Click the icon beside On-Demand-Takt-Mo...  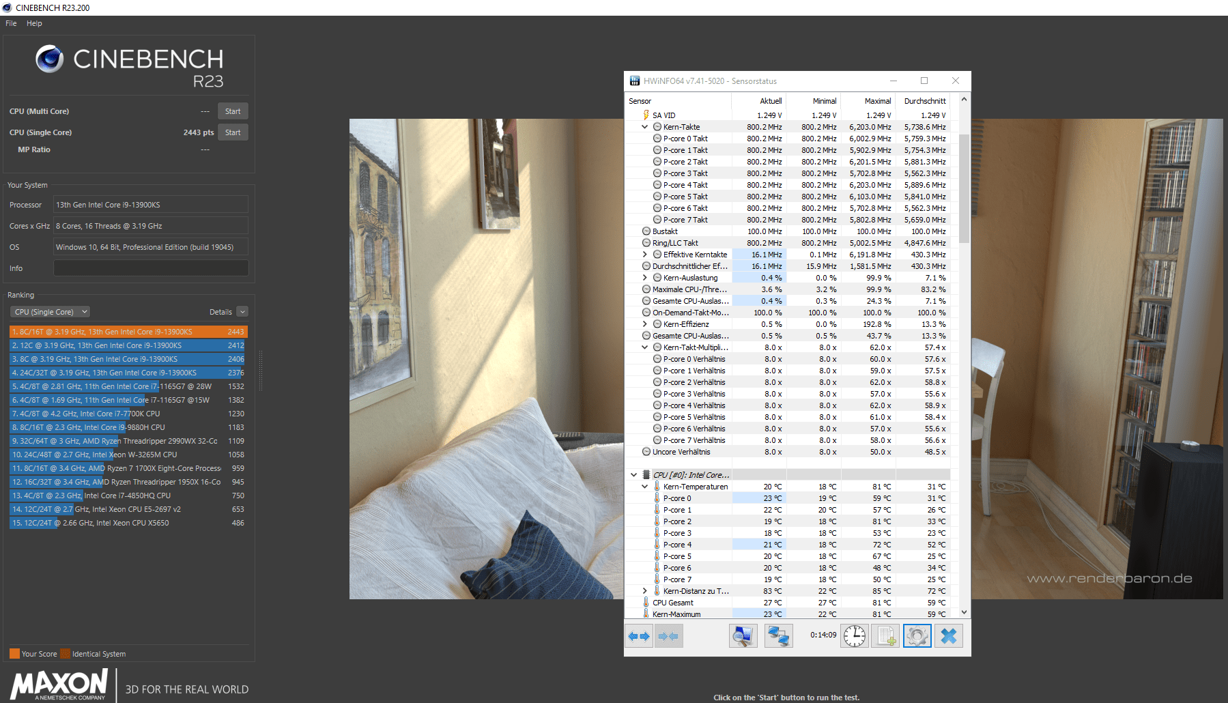[x=646, y=313]
